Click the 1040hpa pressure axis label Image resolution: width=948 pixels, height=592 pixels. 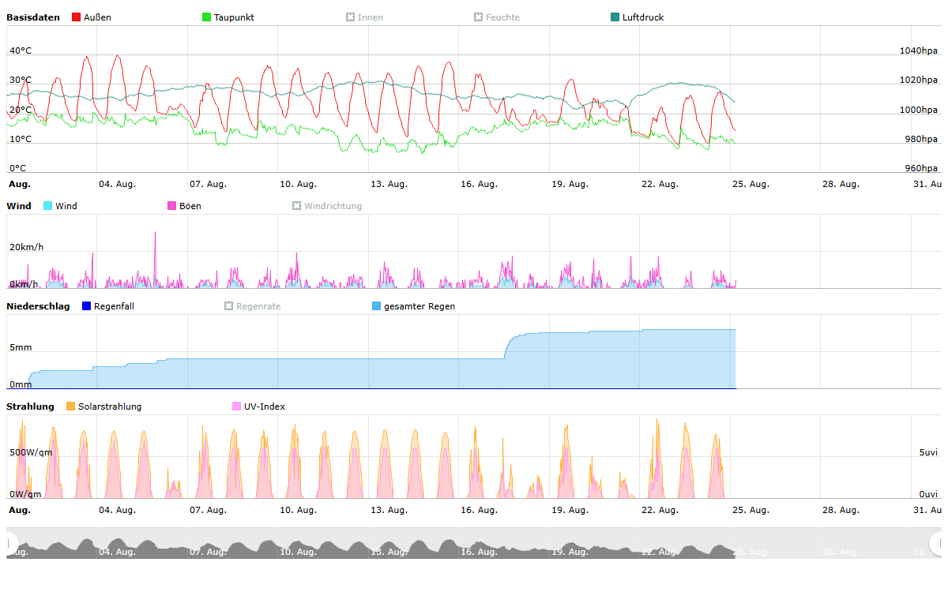(919, 51)
